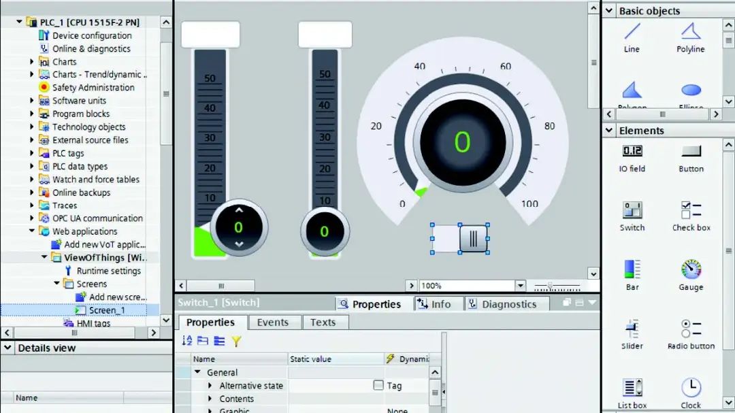Viewport: 735px width, 413px height.
Task: Click the middle slider knob showing 0
Action: click(x=325, y=231)
